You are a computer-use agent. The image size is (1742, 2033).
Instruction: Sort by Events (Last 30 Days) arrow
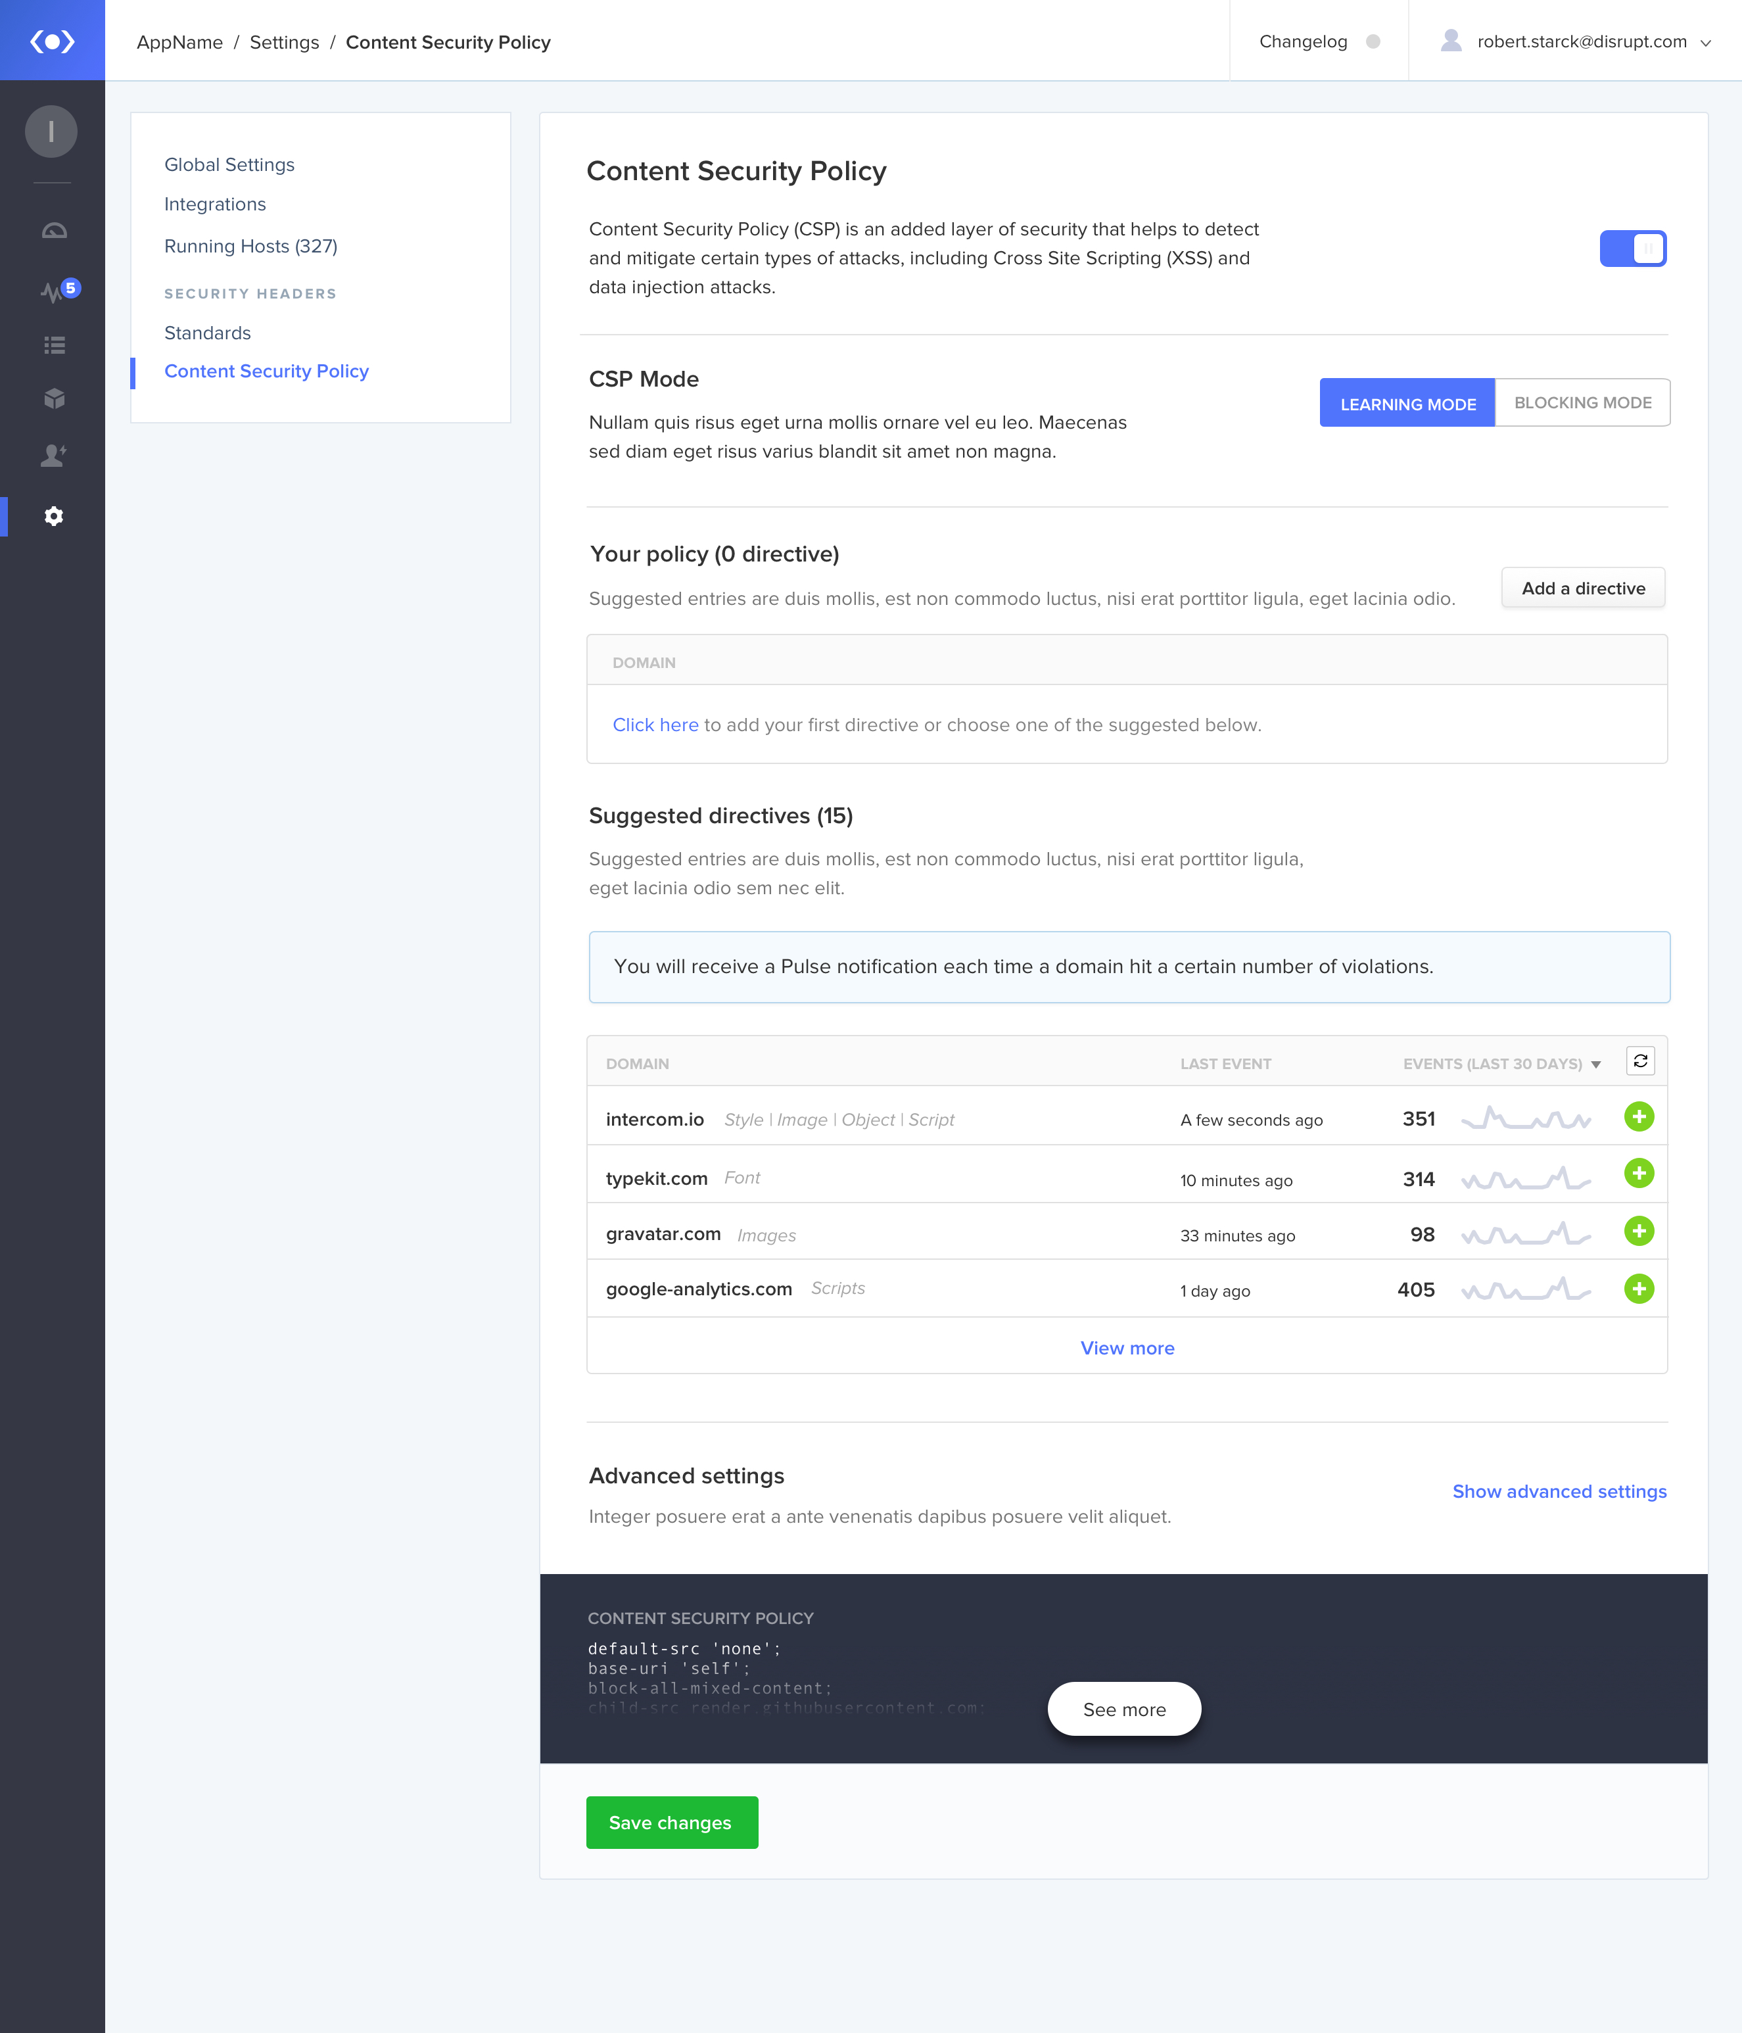tap(1596, 1064)
